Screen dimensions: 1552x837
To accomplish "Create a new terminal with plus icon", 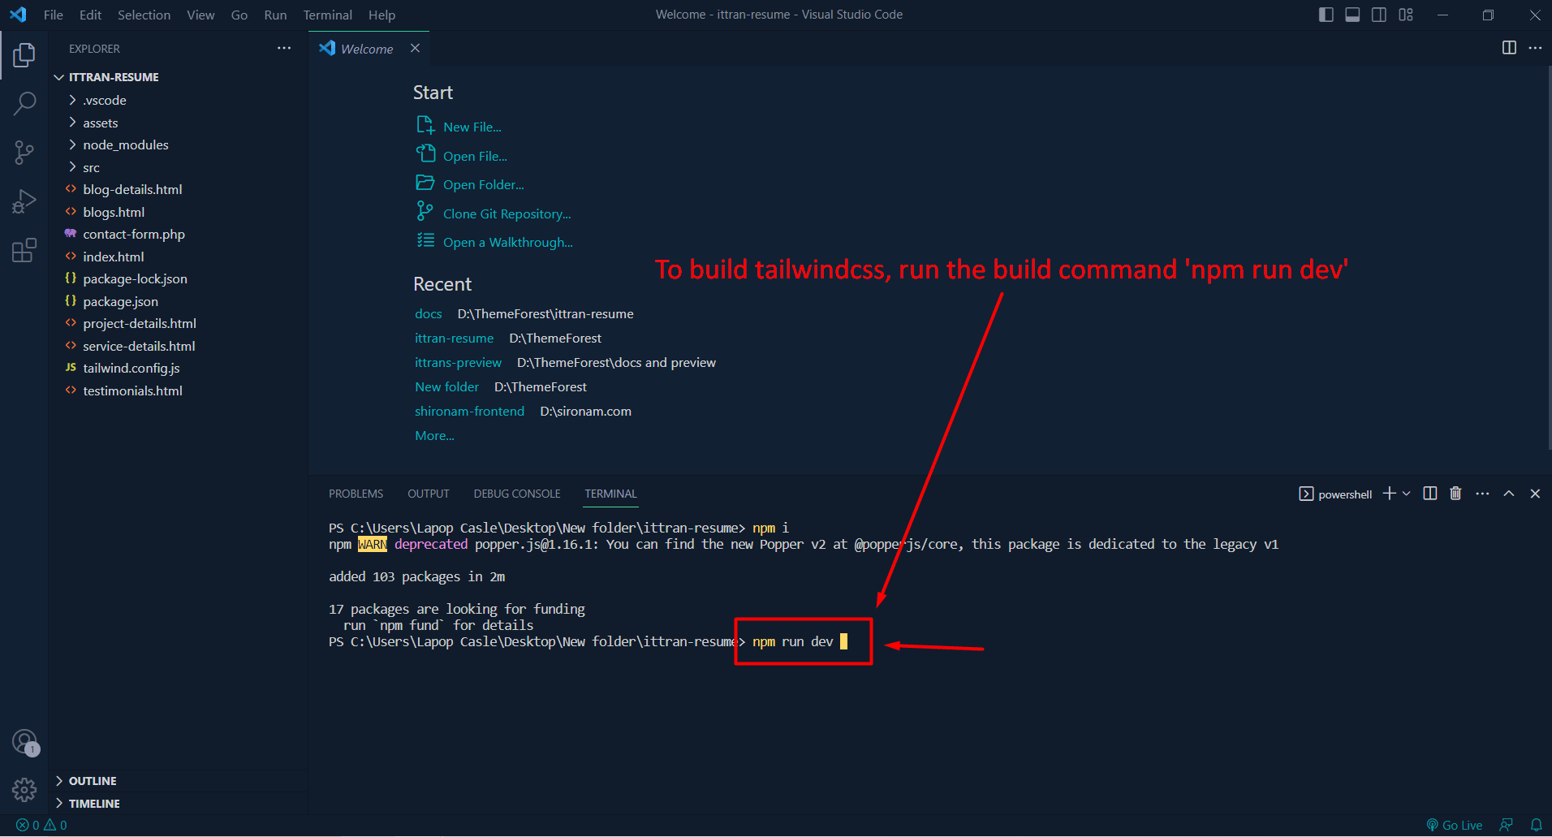I will pos(1390,494).
